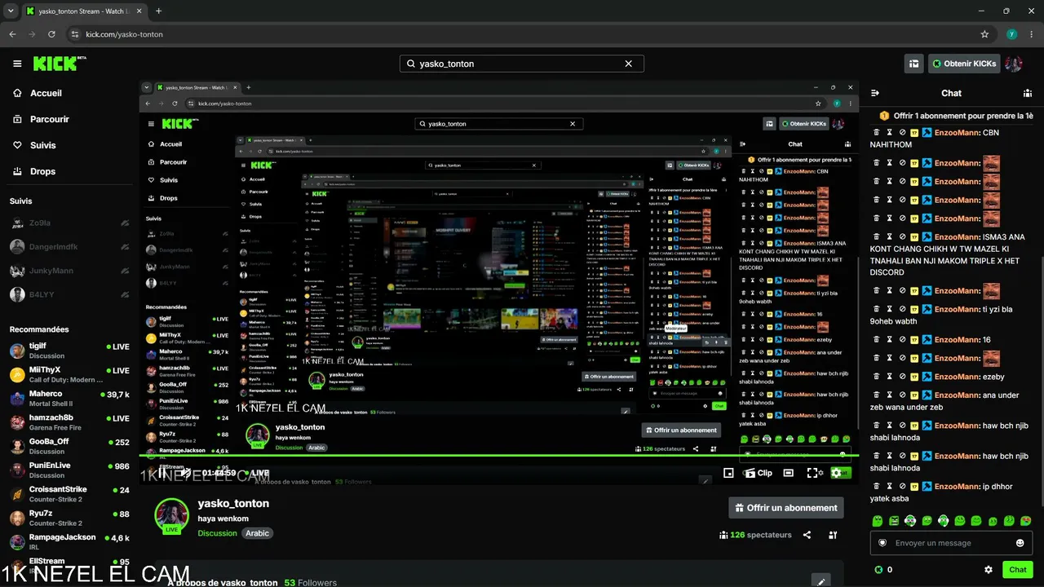
Task: Open recommended channel GooBa_Off
Action: (69, 446)
